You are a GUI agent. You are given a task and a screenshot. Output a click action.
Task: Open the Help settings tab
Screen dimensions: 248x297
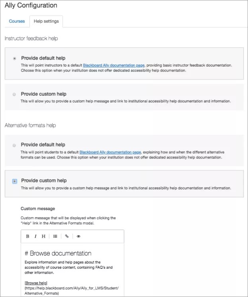point(45,21)
